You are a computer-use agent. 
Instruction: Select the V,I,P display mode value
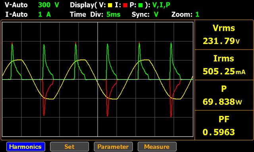161,5
